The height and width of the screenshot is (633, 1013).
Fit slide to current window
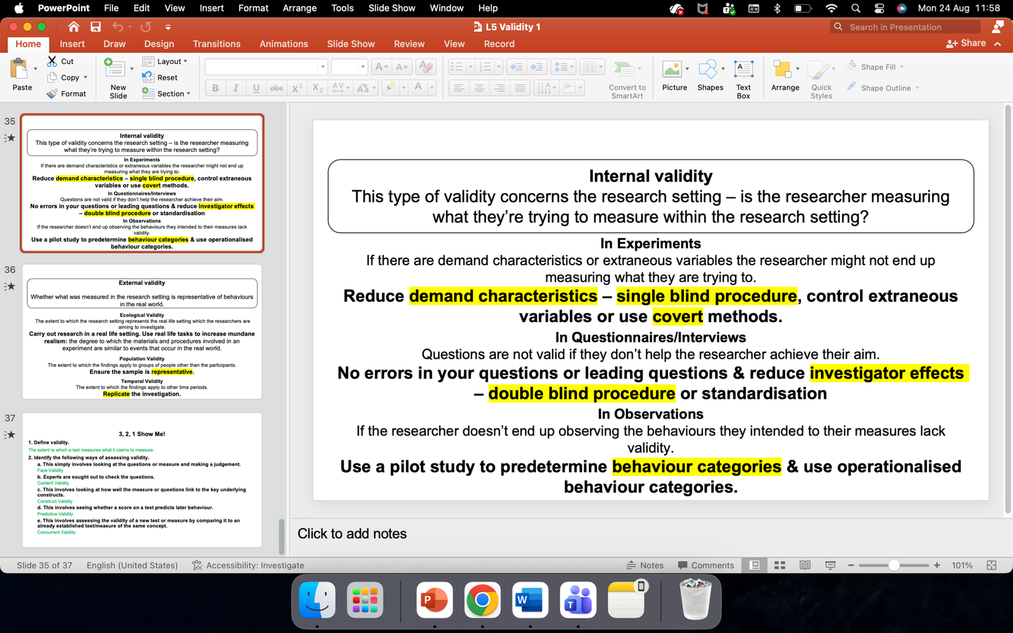pyautogui.click(x=991, y=565)
